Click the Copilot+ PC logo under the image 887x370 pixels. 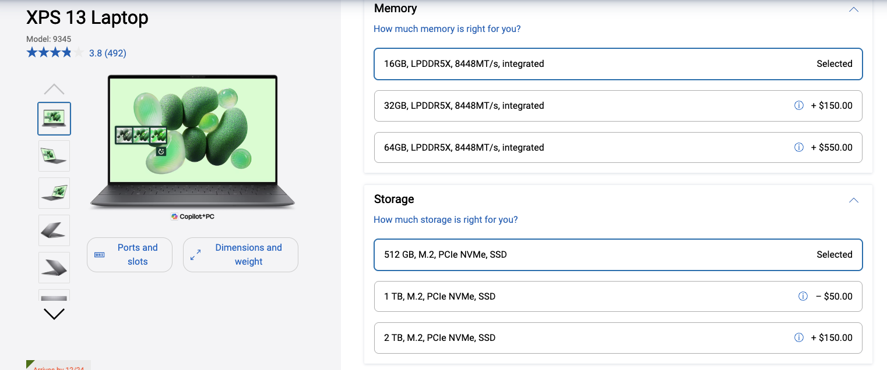pyautogui.click(x=192, y=216)
